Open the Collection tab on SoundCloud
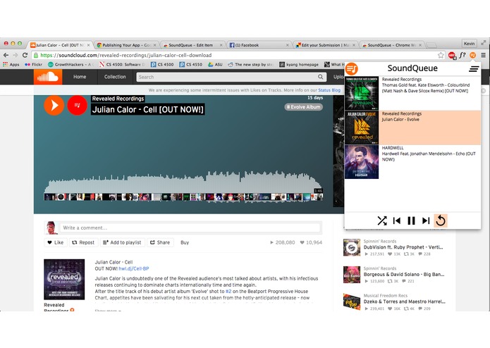 click(x=115, y=77)
